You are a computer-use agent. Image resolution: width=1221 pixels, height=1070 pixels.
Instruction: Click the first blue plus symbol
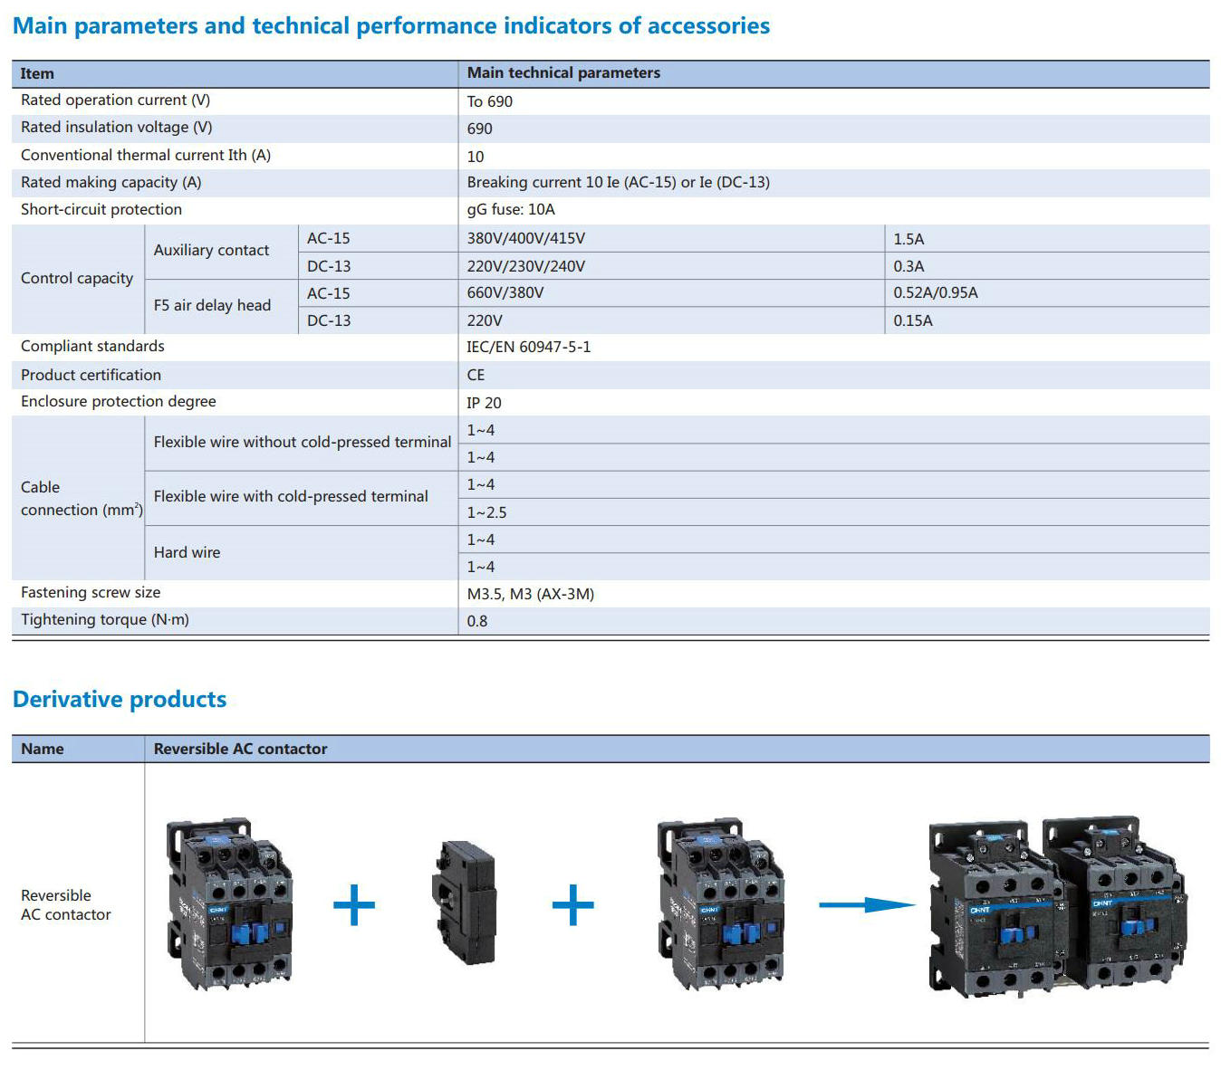tap(351, 903)
